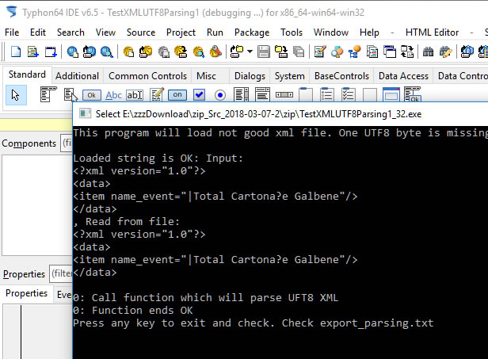Open the File menu
This screenshot has width=488, height=359.
coord(12,32)
